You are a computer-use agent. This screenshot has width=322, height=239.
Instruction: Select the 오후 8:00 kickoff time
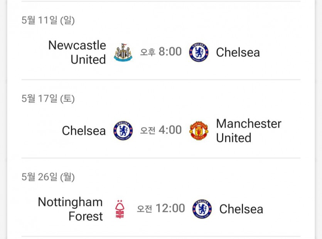161,52
